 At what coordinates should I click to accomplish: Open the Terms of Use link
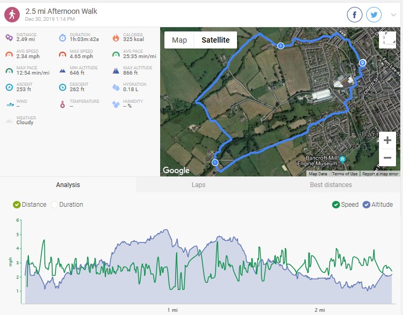(x=345, y=174)
